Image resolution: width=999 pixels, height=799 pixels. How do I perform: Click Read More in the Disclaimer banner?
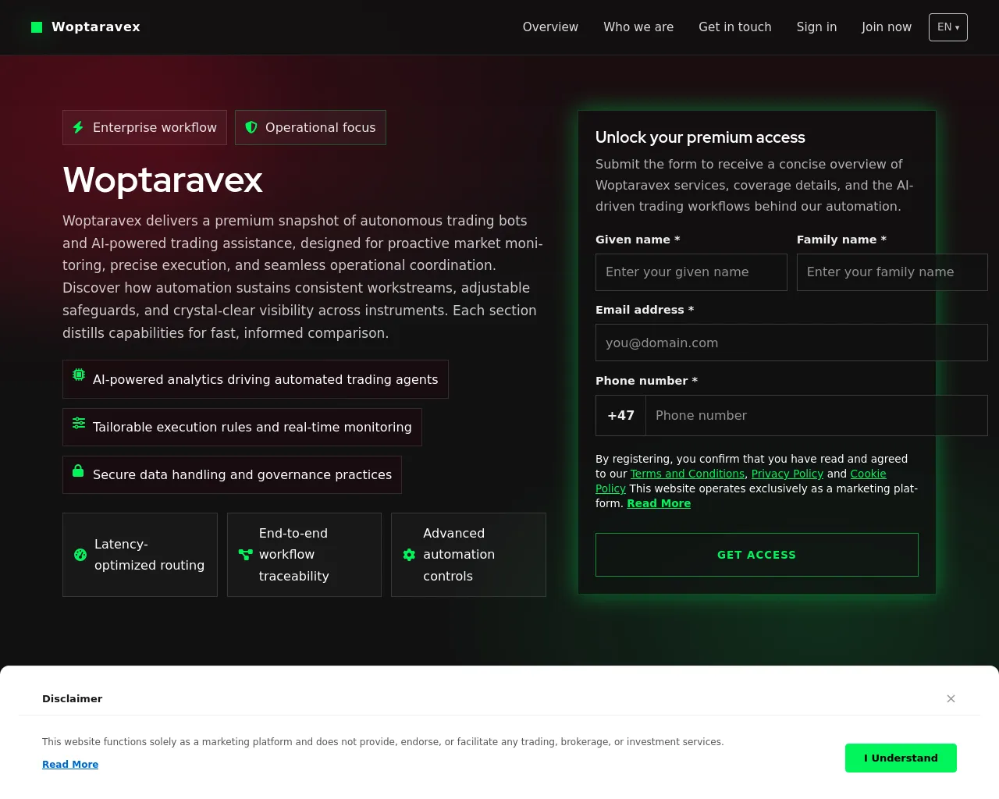pyautogui.click(x=70, y=765)
